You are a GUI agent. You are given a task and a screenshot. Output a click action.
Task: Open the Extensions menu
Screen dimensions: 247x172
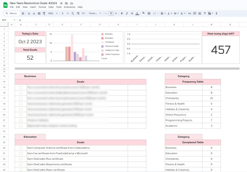point(70,7)
